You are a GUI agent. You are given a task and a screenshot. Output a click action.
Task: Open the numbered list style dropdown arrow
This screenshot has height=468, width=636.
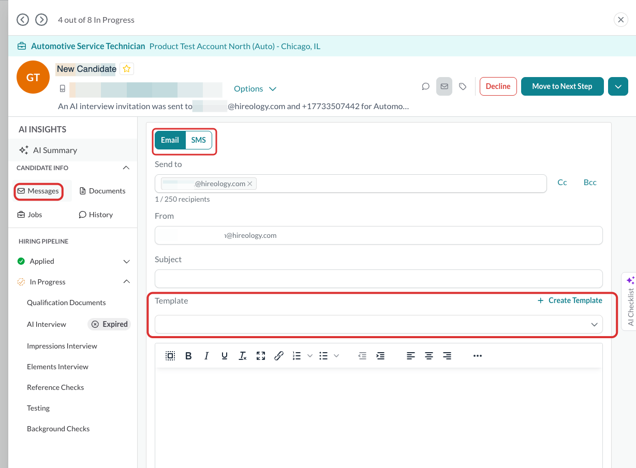click(x=310, y=356)
